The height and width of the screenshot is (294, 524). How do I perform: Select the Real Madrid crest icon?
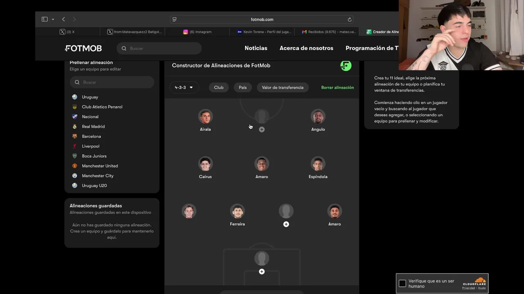click(75, 127)
